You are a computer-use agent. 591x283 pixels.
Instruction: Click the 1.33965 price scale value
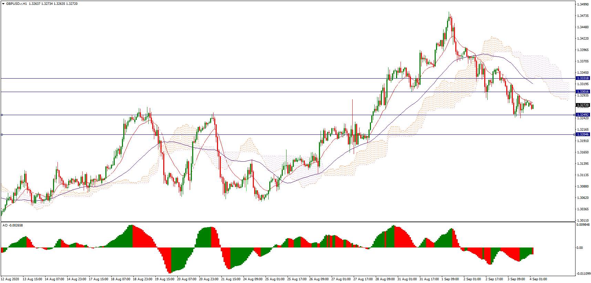pyautogui.click(x=583, y=50)
